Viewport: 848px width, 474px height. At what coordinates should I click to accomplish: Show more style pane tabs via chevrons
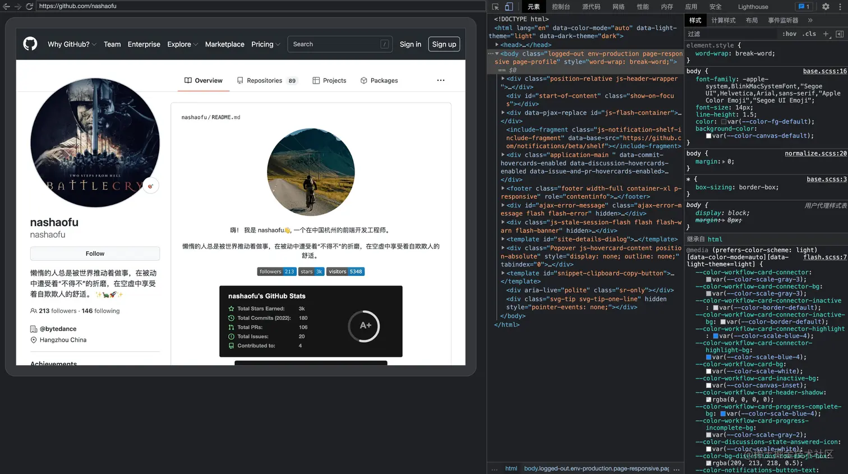point(810,20)
